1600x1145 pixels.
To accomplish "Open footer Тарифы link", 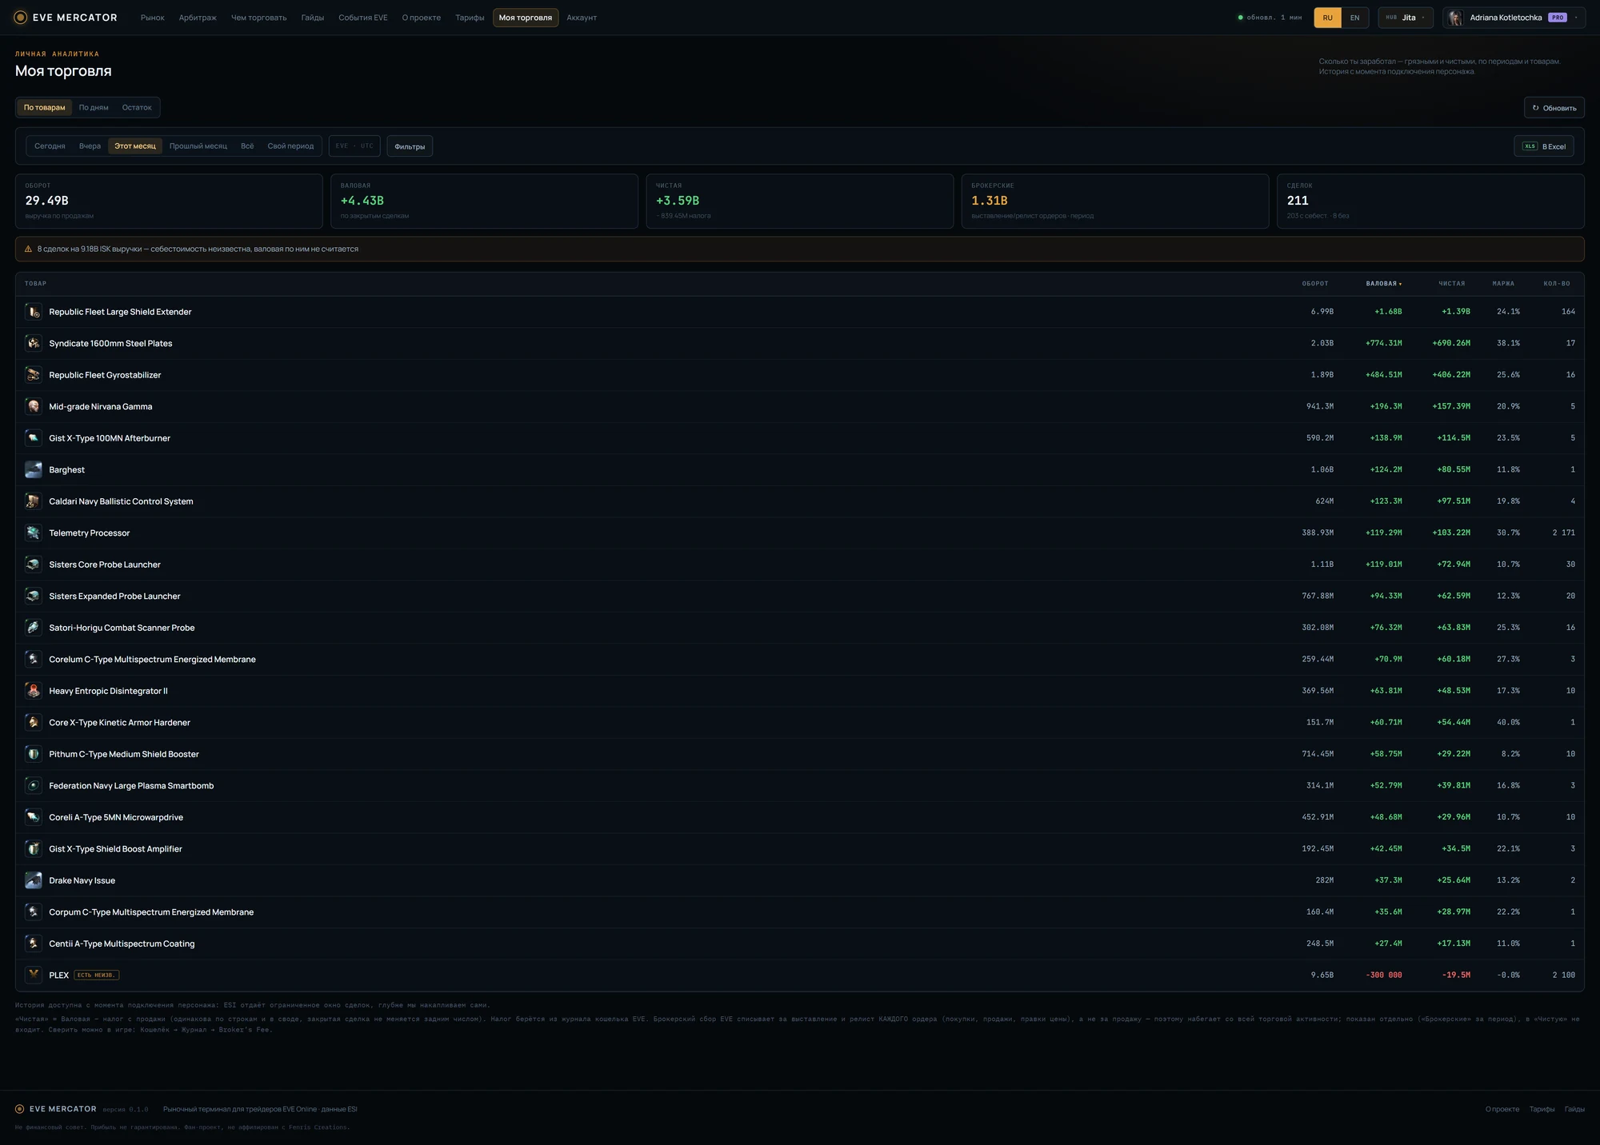I will (x=1542, y=1109).
